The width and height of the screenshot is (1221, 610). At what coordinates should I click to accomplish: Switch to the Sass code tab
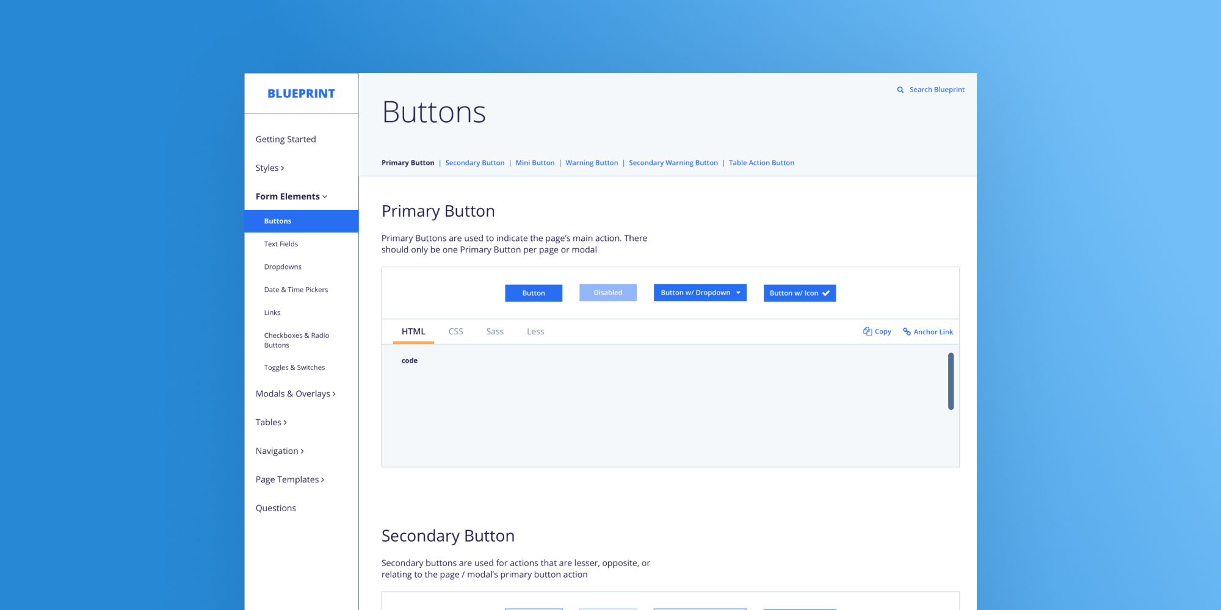pos(495,332)
